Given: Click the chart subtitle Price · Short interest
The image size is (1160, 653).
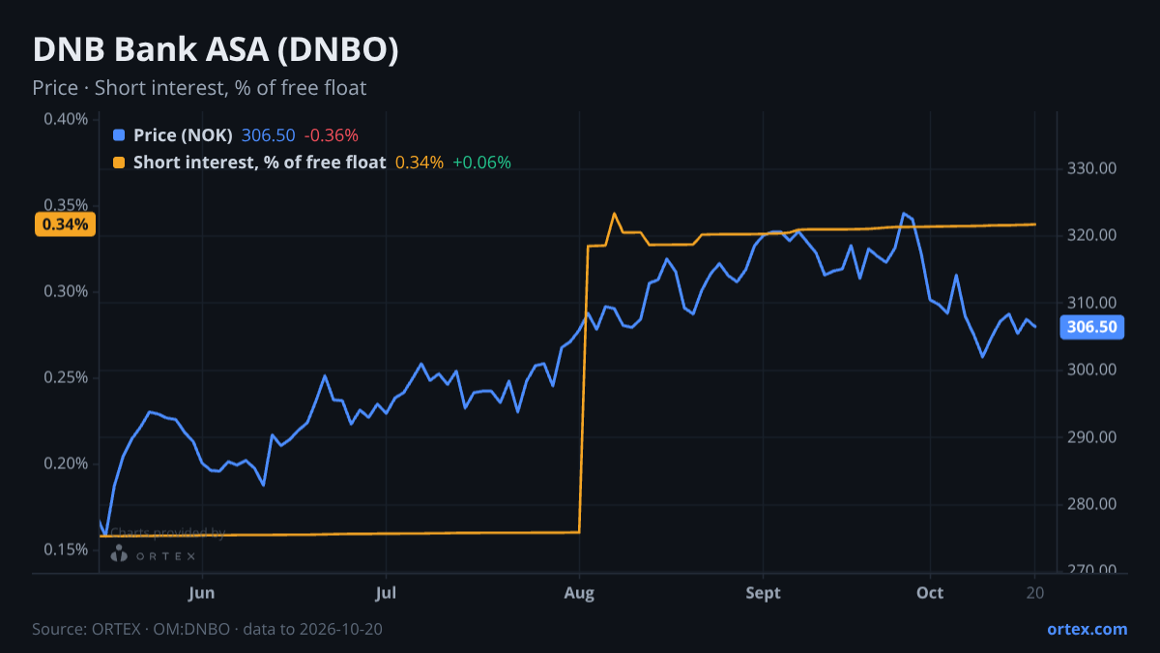Looking at the screenshot, I should [199, 88].
